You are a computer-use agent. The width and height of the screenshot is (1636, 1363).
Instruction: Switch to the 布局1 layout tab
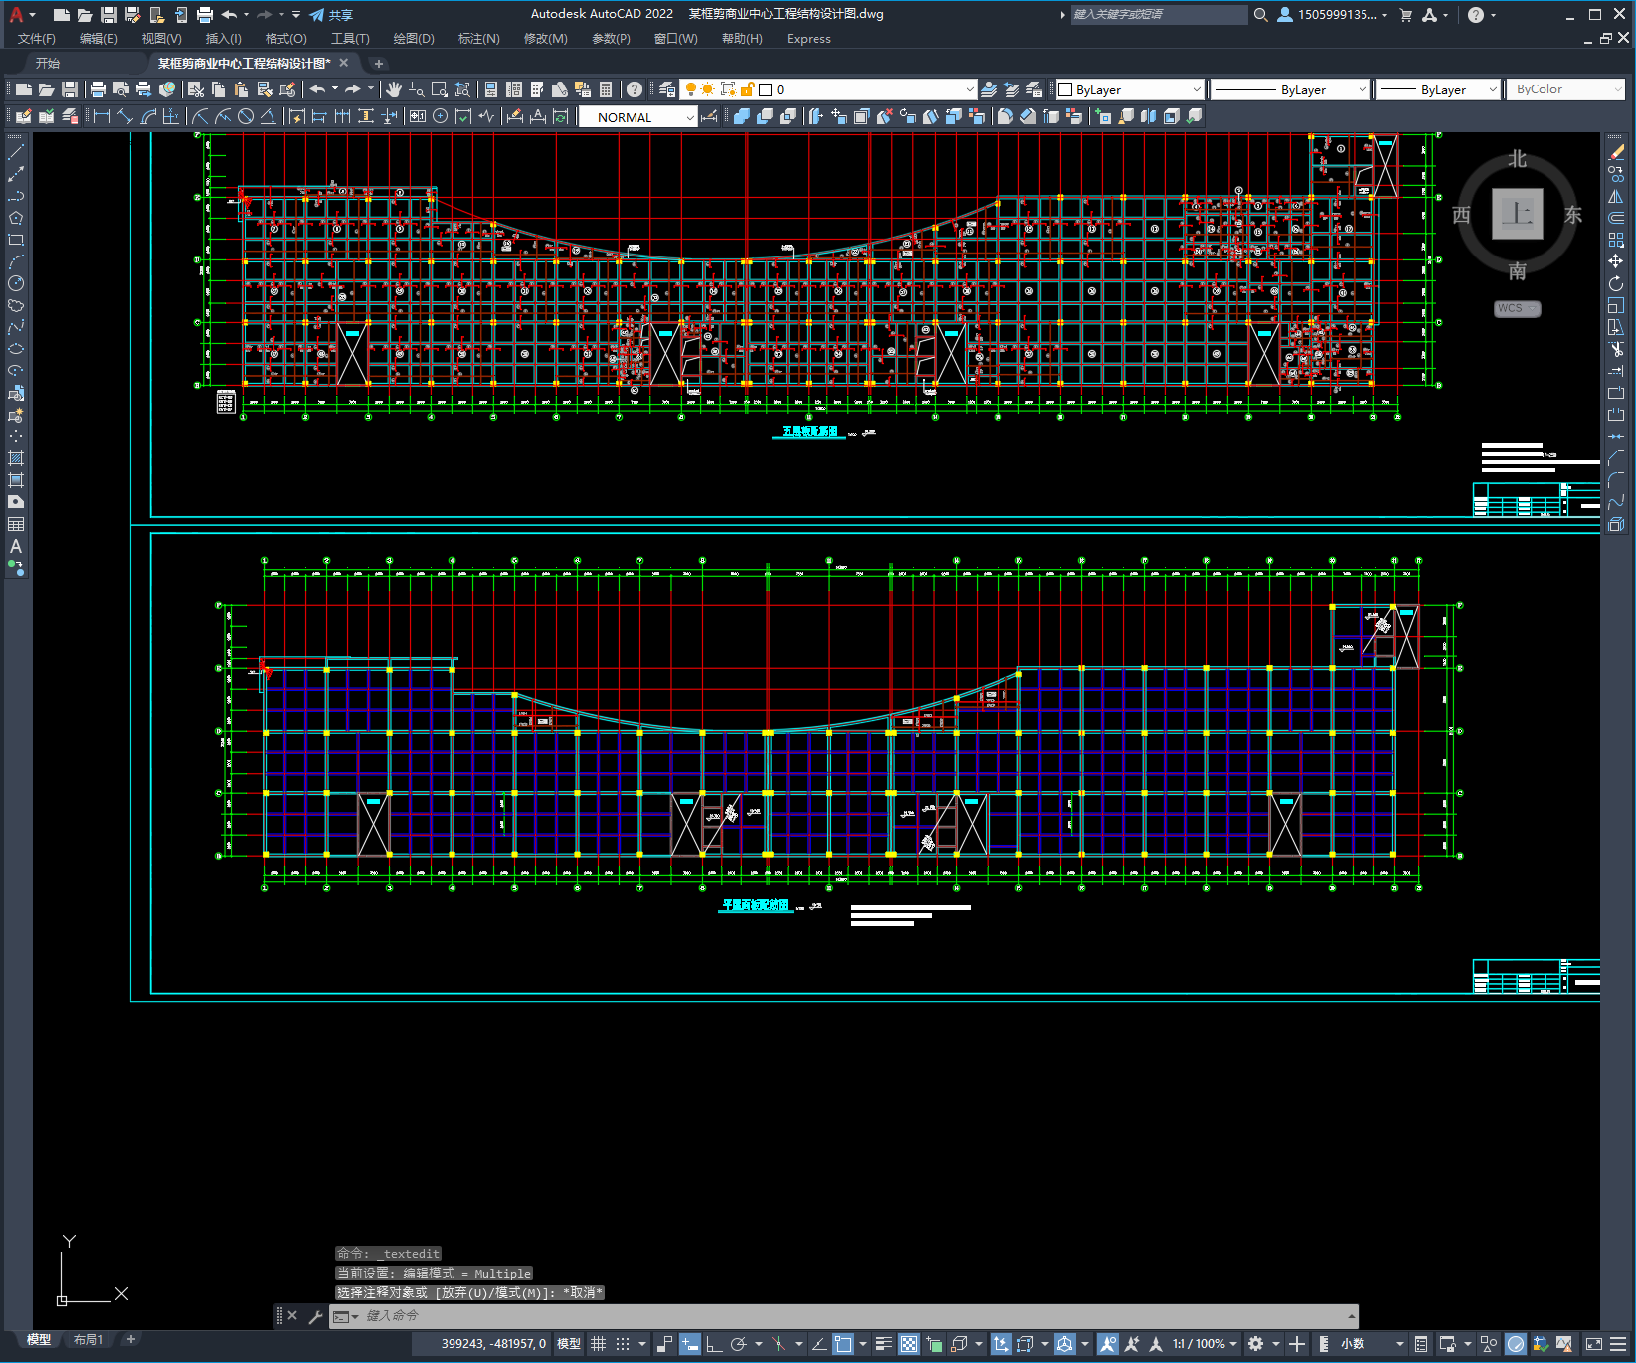[89, 1339]
